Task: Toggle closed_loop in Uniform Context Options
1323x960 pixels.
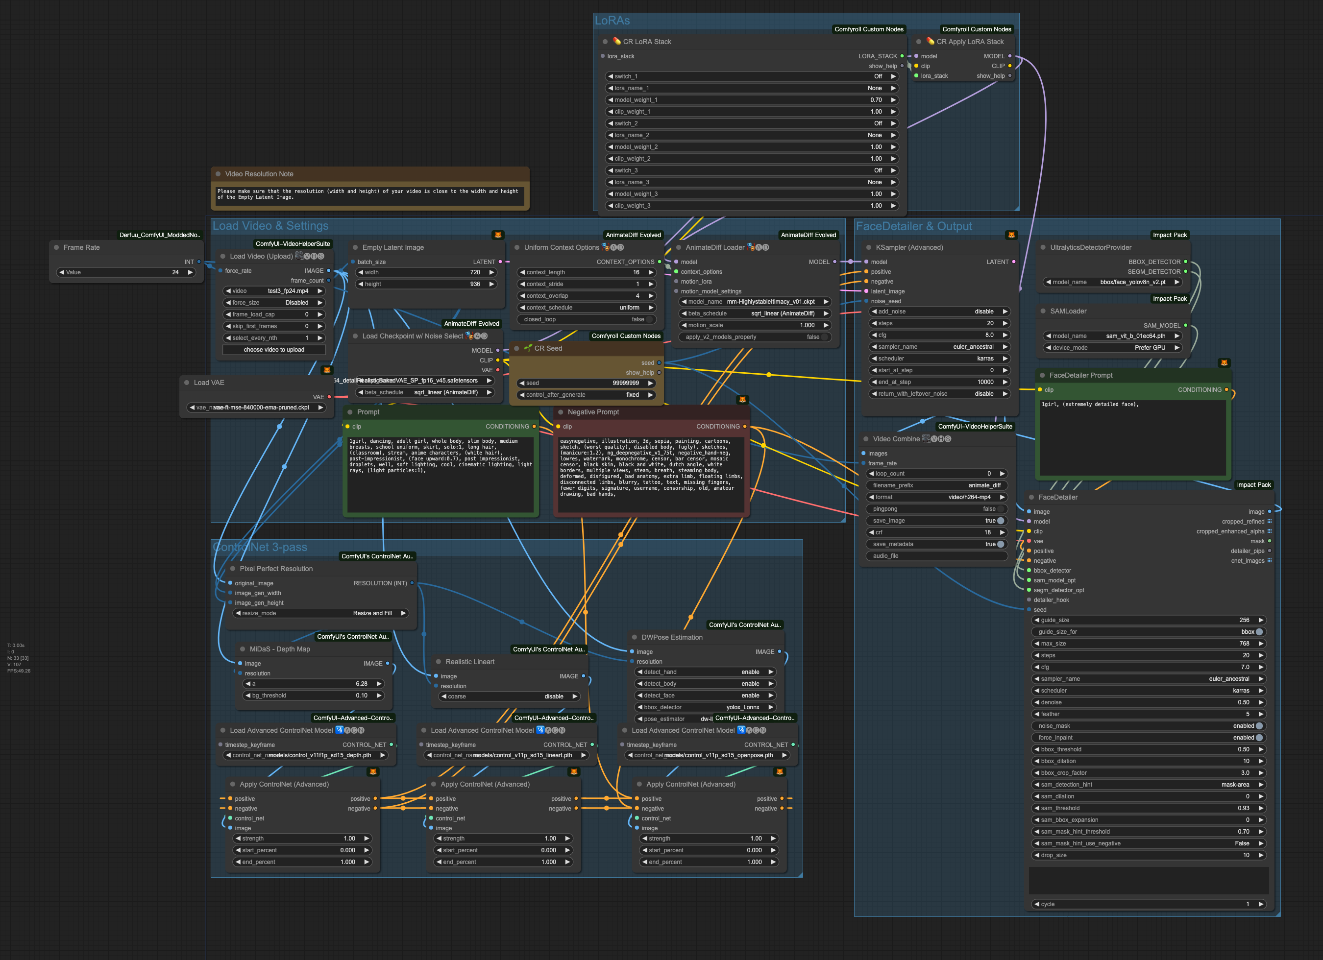Action: (650, 320)
